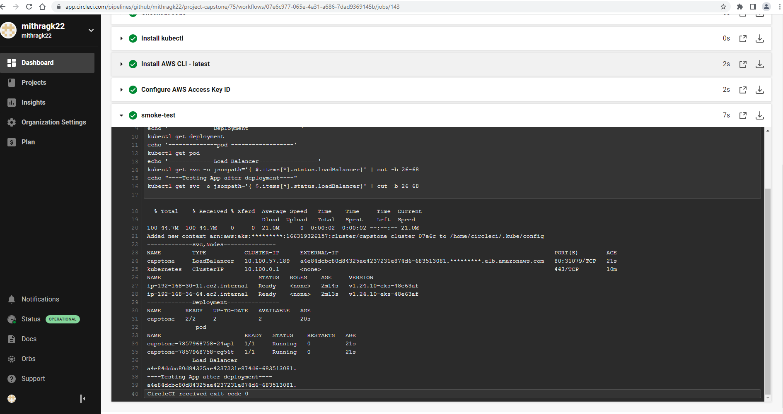Expand the Install kubectl step
Screen dimensions: 783x414
[x=121, y=38]
